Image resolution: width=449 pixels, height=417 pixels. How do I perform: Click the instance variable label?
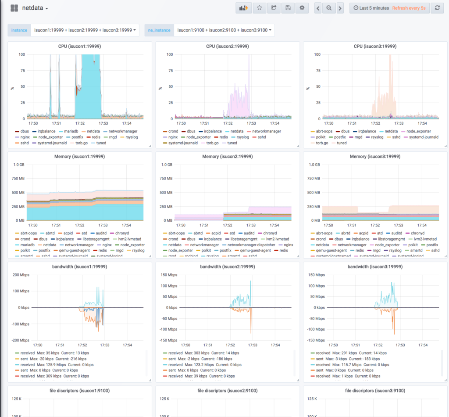19,30
